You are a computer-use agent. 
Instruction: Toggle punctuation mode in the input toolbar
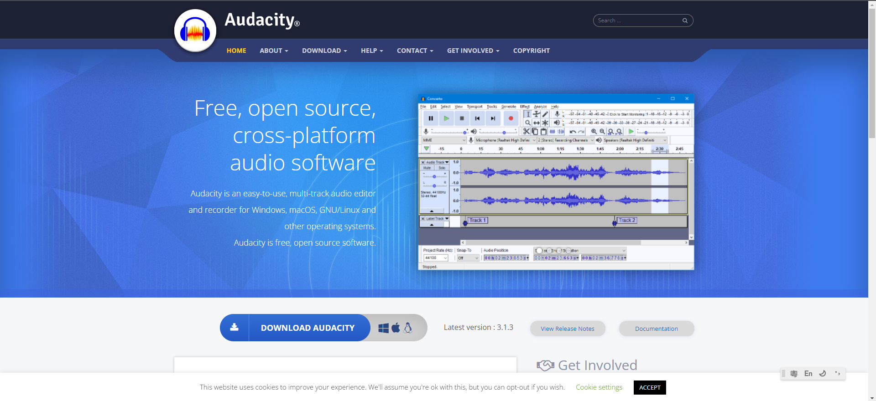(x=837, y=374)
